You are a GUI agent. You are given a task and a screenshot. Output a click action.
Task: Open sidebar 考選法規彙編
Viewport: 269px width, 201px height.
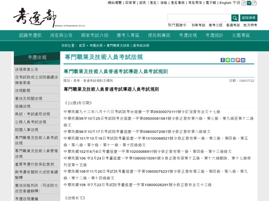pyautogui.click(x=26, y=199)
